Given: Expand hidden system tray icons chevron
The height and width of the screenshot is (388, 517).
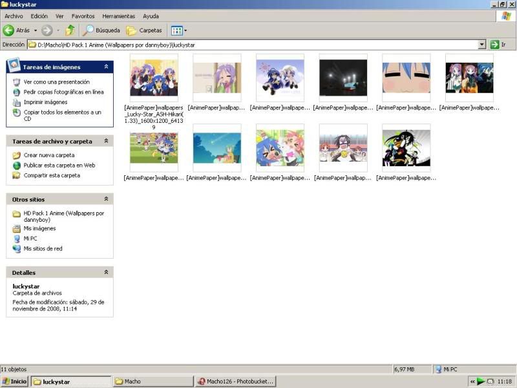Looking at the screenshot, I should [x=472, y=382].
